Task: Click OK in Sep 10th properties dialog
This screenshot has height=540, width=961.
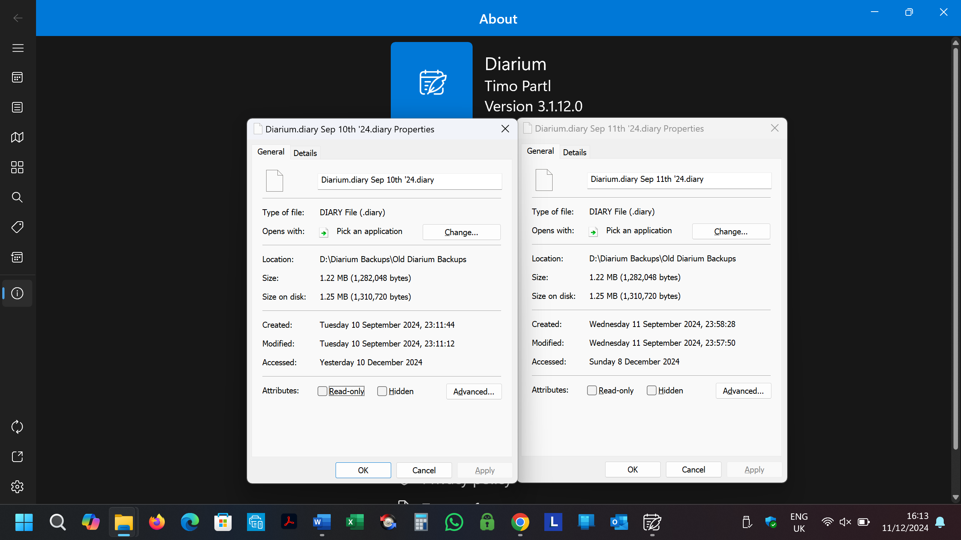Action: (363, 470)
